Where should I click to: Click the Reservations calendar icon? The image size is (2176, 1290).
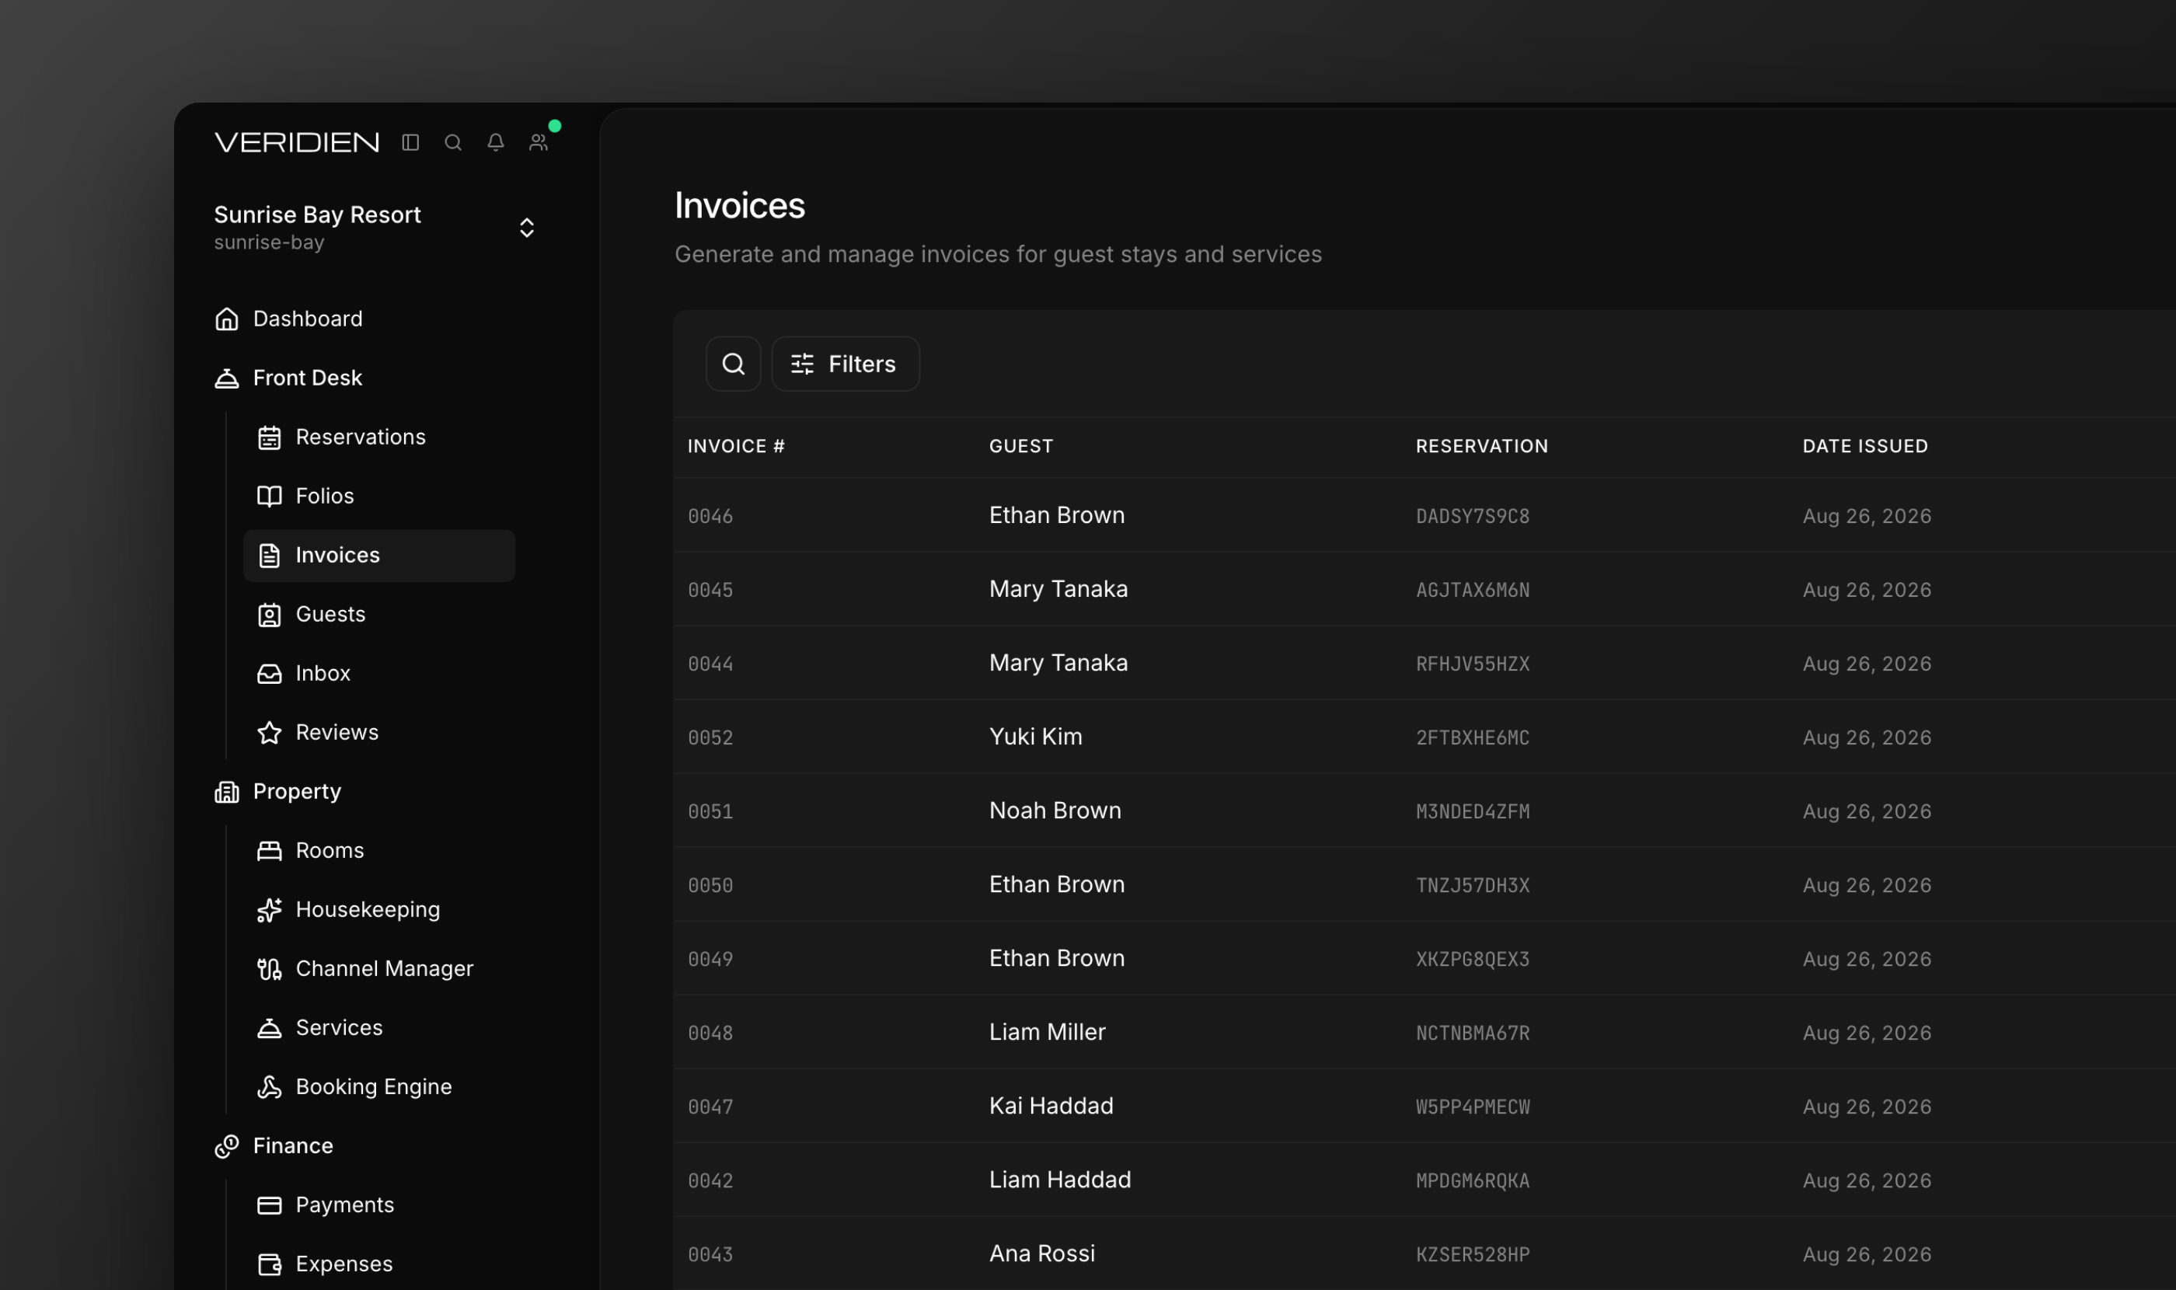(270, 438)
